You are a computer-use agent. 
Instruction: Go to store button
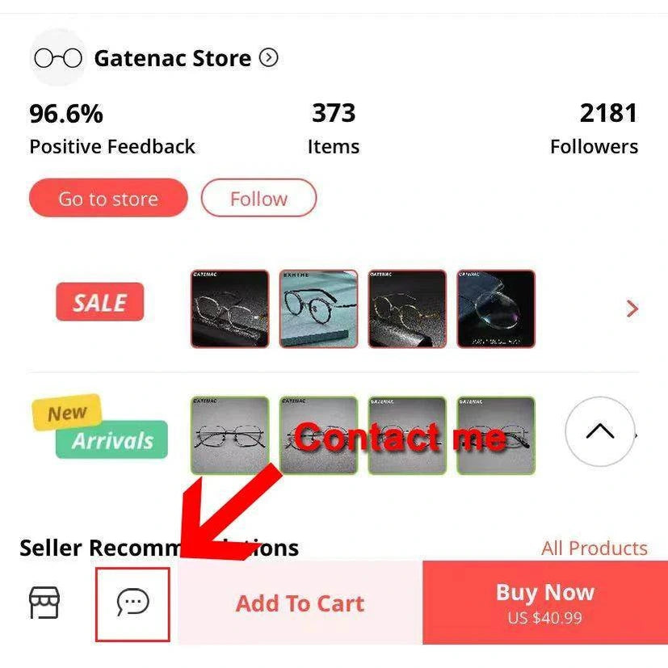(x=108, y=198)
